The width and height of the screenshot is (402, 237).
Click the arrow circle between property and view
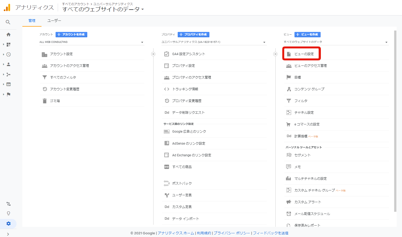(x=275, y=54)
